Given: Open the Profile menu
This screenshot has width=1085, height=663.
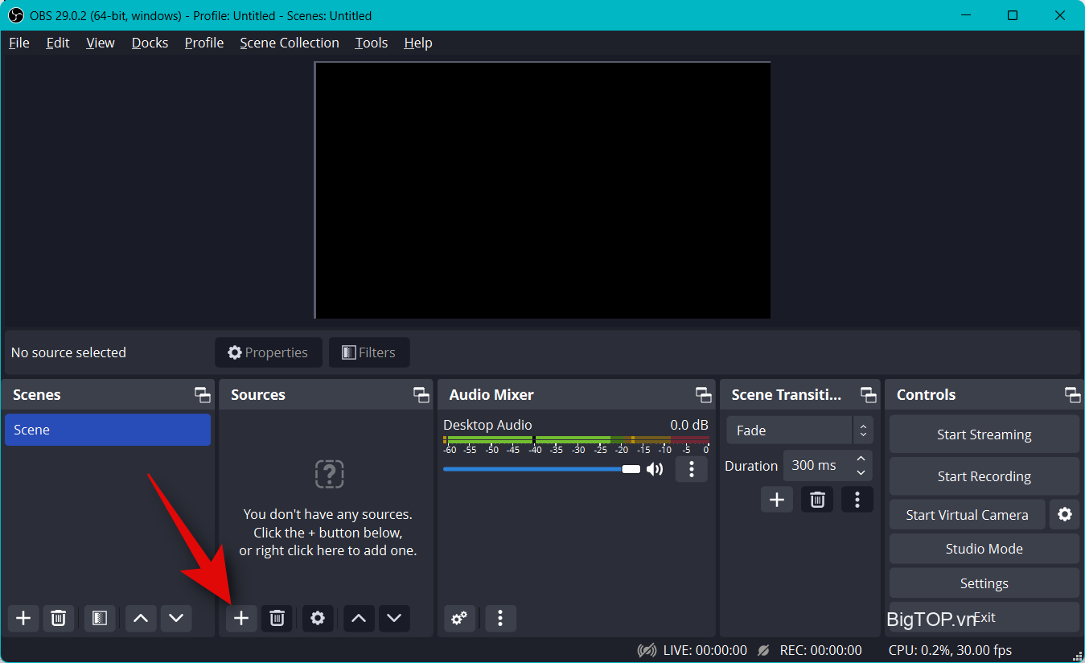Looking at the screenshot, I should [204, 43].
